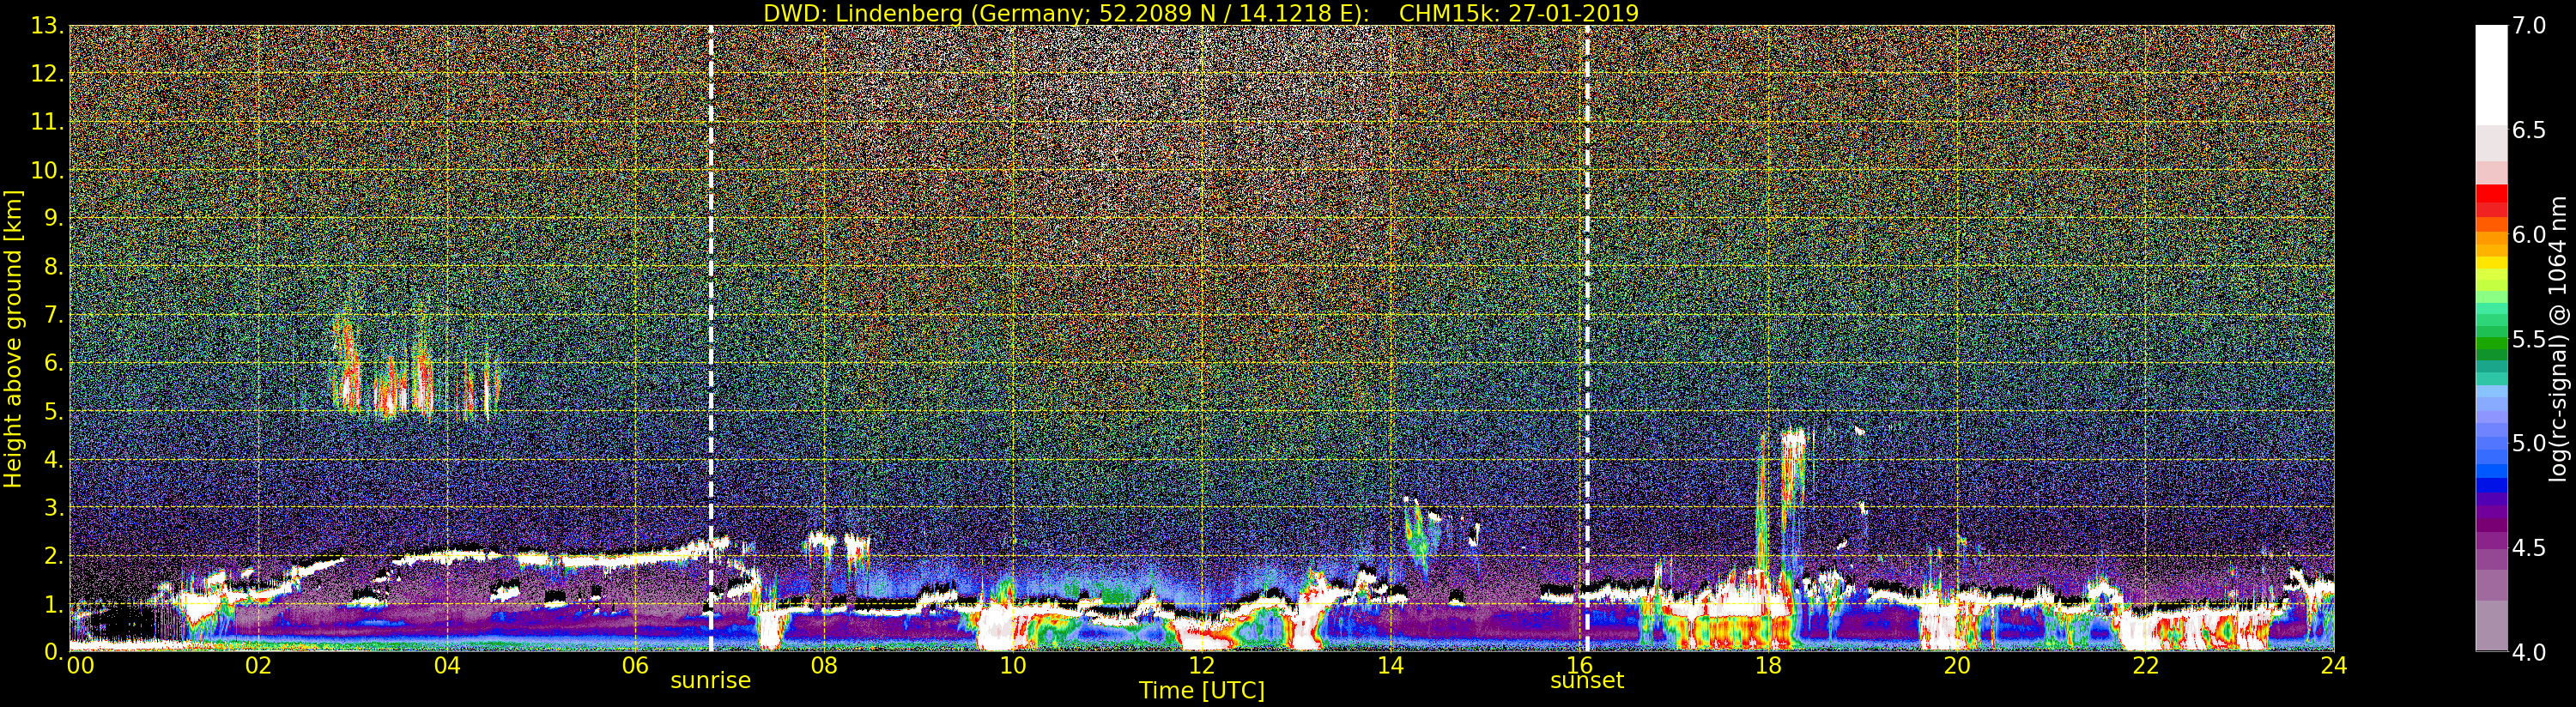Select height axis tick '4.'
The height and width of the screenshot is (707, 2576).
point(52,460)
